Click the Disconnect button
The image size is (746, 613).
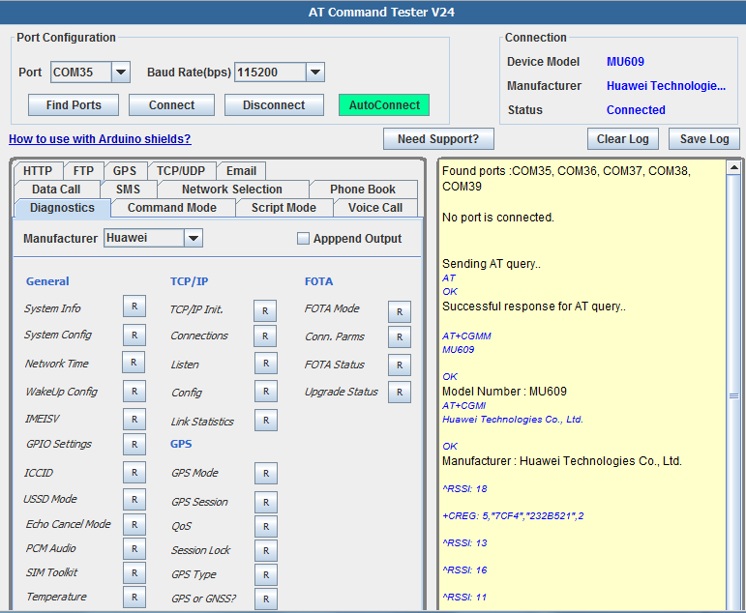pyautogui.click(x=274, y=105)
